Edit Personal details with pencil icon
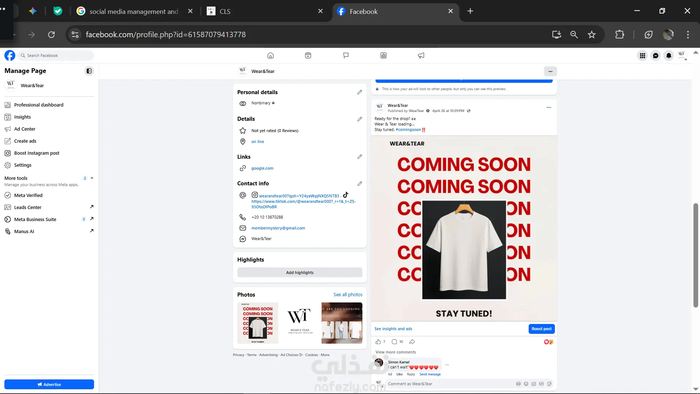The image size is (700, 394). [x=359, y=92]
